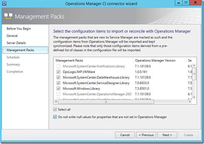The image size is (204, 144).
Task: Uncheck Microsoft.SystemCenter.DataWarehouse.Library checkbox
Action: click(x=58, y=77)
